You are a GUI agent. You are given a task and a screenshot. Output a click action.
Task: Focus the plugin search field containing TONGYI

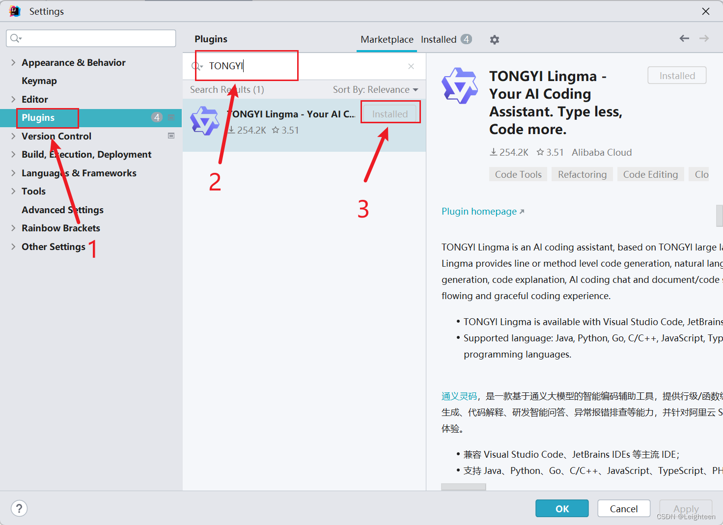305,66
